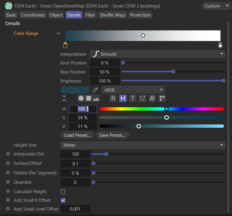Click the Hue rainbow slider
This screenshot has width=232, height=216.
point(162,109)
